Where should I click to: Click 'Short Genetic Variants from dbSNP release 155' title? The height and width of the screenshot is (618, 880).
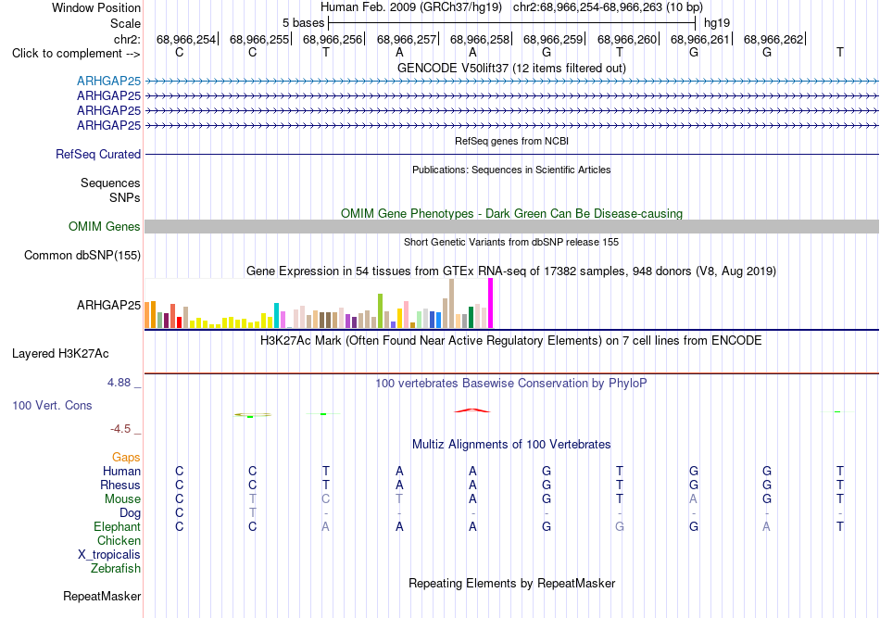pos(511,242)
